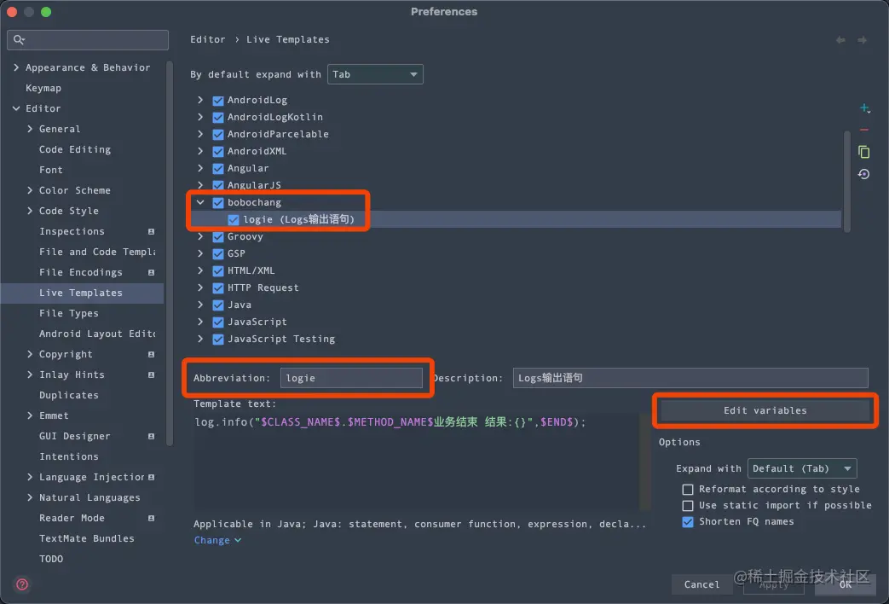Viewport: 889px width, 604px height.
Task: Open the Keymap settings page
Action: pyautogui.click(x=43, y=88)
